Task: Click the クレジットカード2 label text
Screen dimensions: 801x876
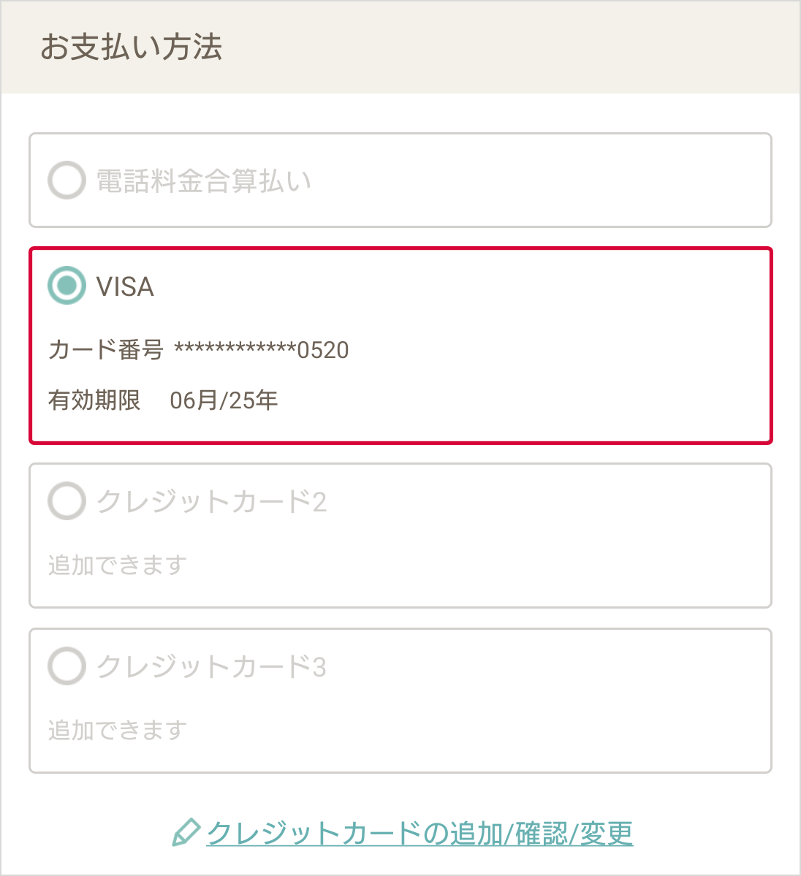Action: coord(211,502)
